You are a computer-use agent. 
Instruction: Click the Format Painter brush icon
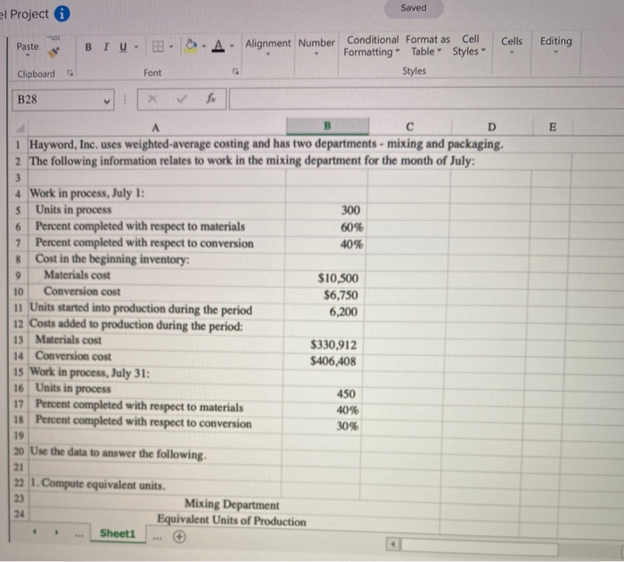(x=53, y=52)
